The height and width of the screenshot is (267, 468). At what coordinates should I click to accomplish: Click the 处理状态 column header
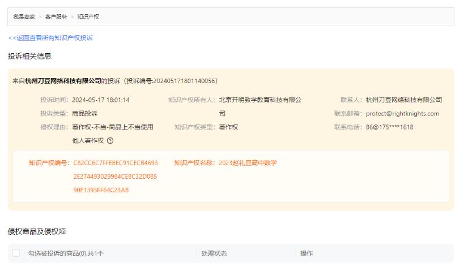[x=214, y=253]
